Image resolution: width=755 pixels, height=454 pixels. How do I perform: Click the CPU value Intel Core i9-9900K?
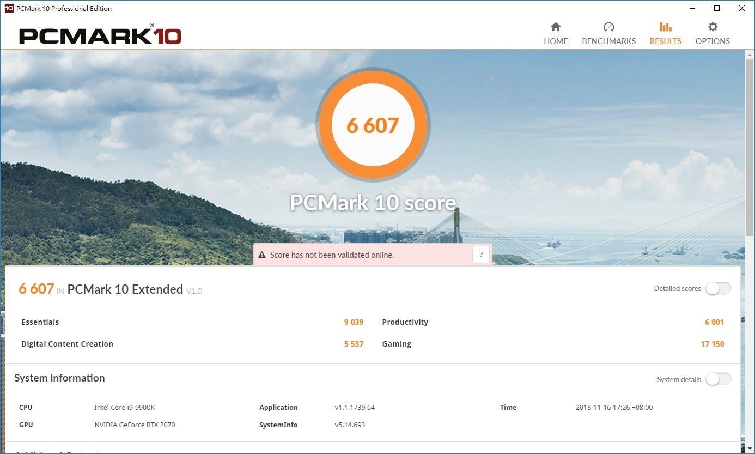click(125, 408)
